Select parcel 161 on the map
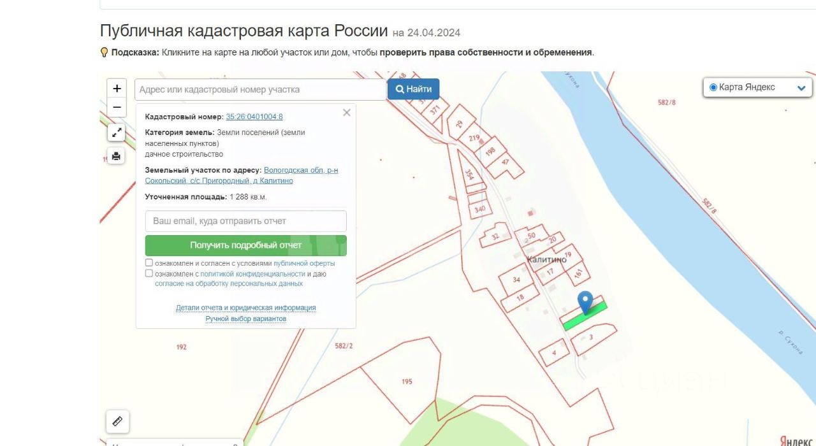Screen dimensions: 816x446 [579, 274]
